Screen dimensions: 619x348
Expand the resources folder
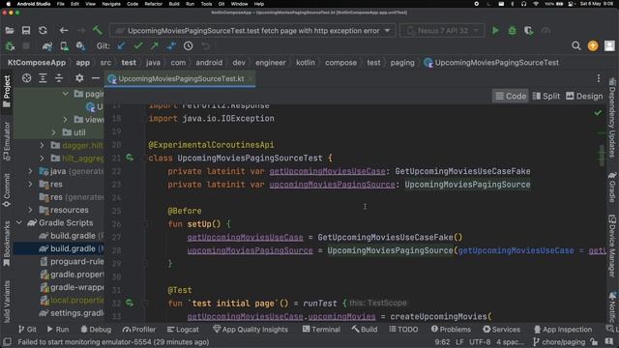(x=30, y=210)
